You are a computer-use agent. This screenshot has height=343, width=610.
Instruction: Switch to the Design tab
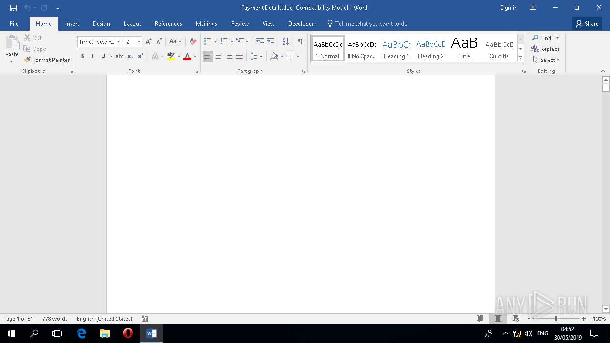tap(102, 24)
